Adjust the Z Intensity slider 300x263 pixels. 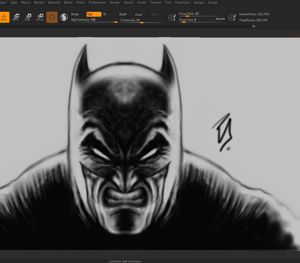(x=142, y=20)
